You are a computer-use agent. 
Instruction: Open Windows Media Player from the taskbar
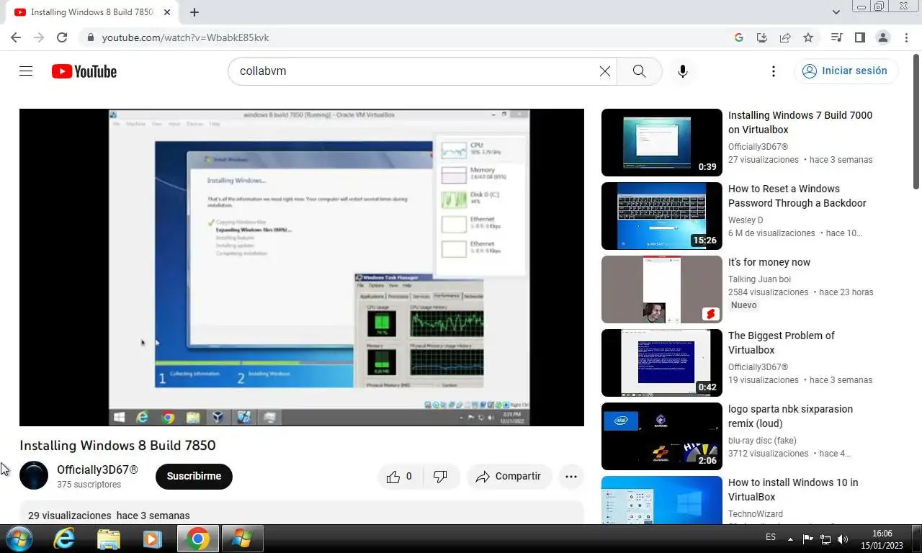tap(152, 539)
